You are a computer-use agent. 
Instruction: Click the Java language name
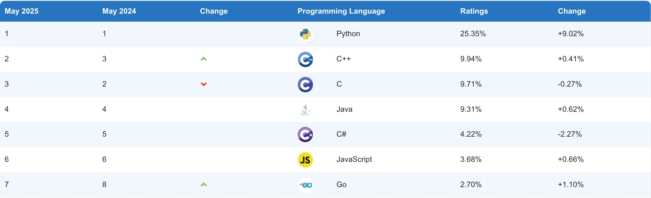344,109
